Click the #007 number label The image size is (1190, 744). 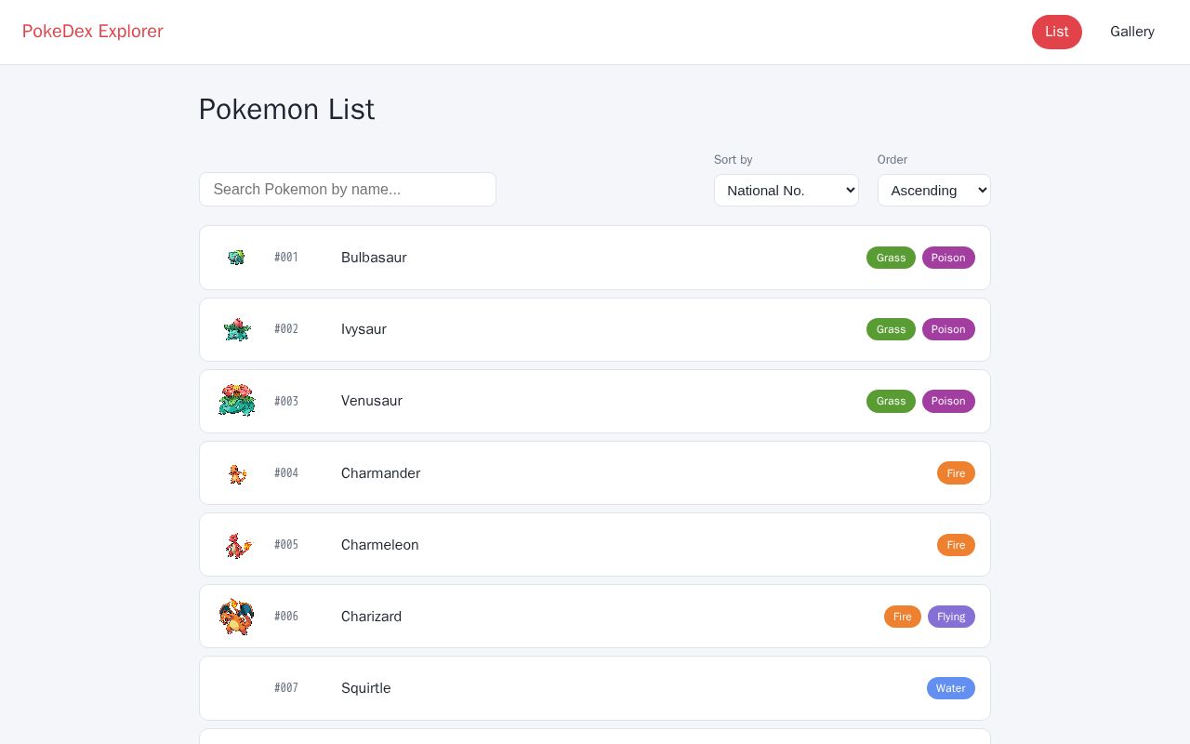click(x=286, y=688)
